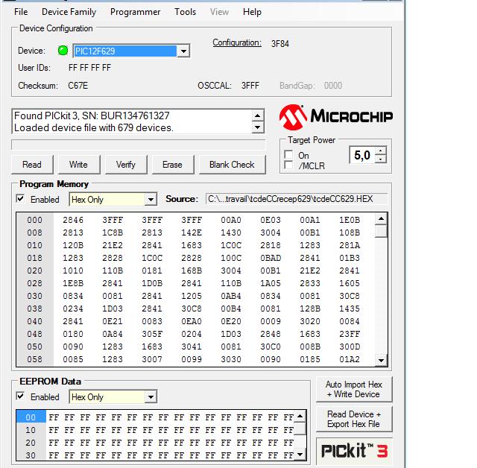Click the Erase button

coord(172,165)
